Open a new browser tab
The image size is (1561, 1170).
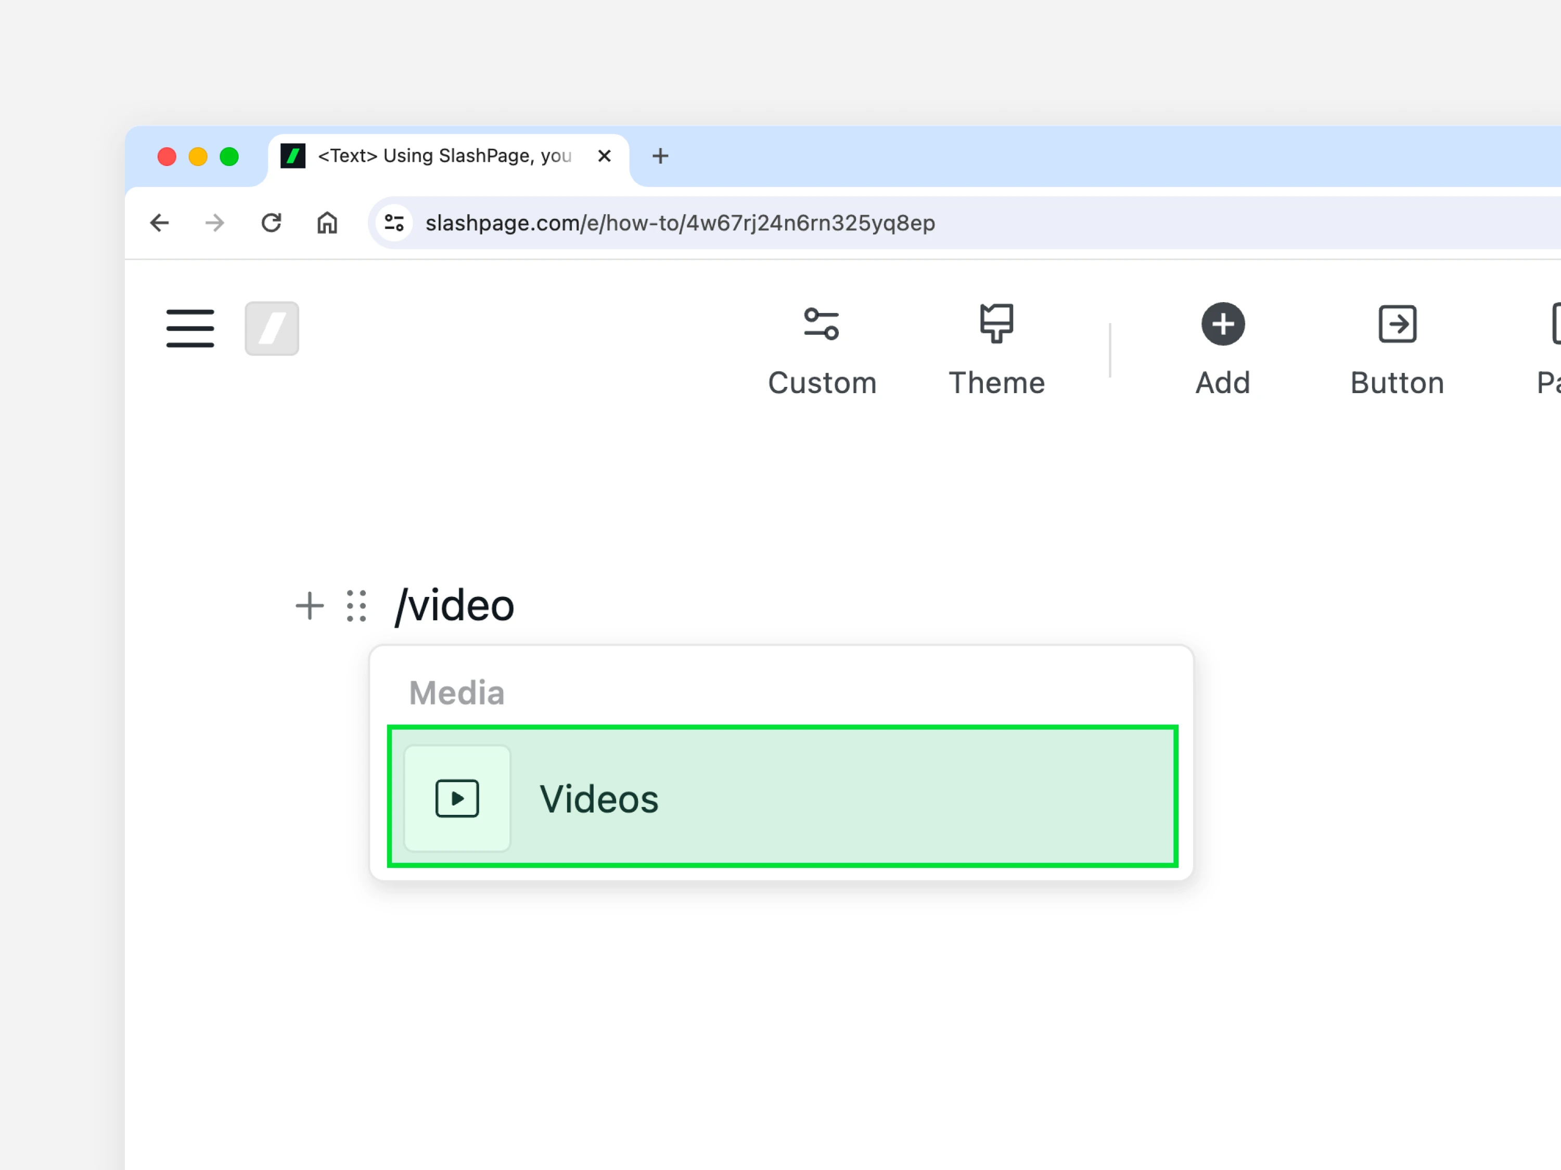click(x=660, y=156)
